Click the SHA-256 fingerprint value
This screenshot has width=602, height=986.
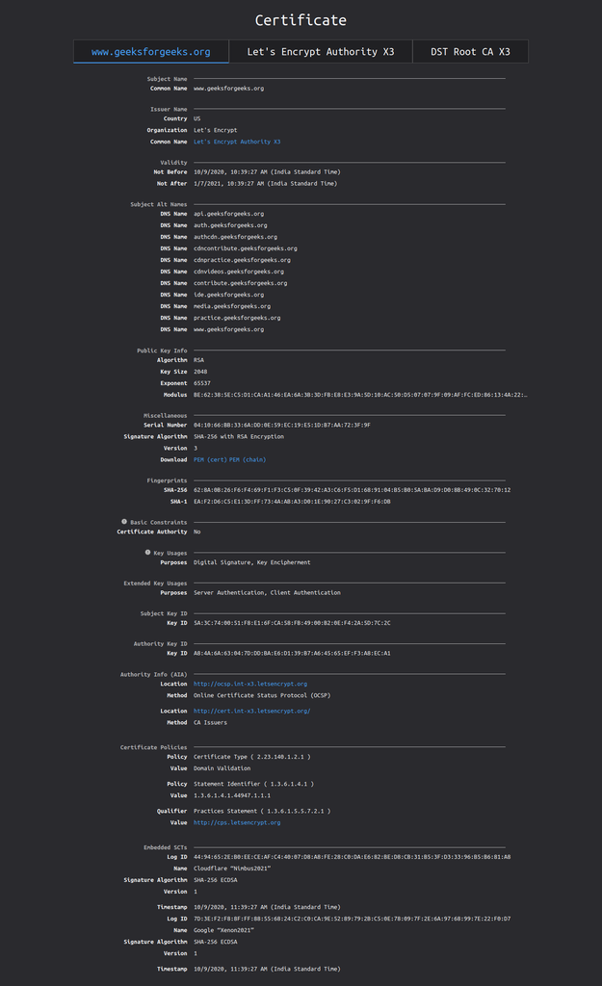[x=352, y=490]
